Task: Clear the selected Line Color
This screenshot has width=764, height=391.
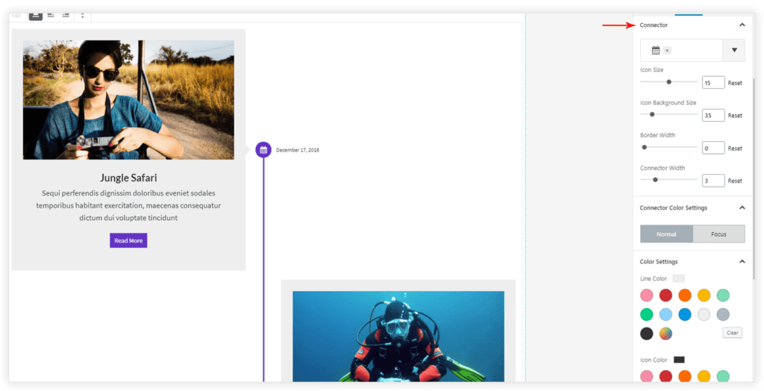Action: 732,333
